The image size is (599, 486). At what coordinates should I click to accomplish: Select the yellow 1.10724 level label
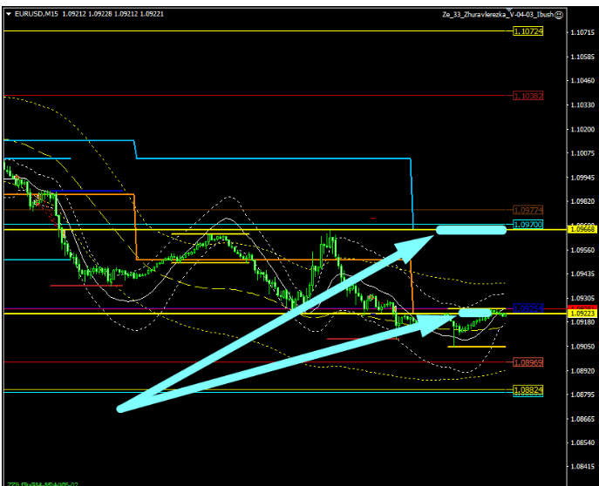coord(528,31)
